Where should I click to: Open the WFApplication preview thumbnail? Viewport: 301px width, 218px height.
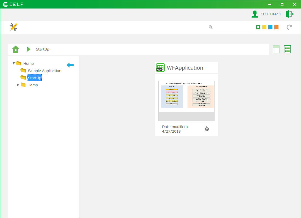(186, 101)
